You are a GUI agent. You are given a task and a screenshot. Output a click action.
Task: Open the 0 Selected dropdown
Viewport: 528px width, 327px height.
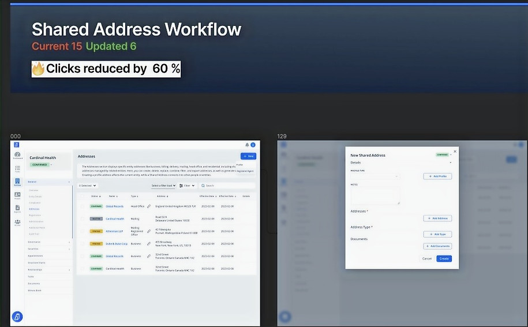88,185
